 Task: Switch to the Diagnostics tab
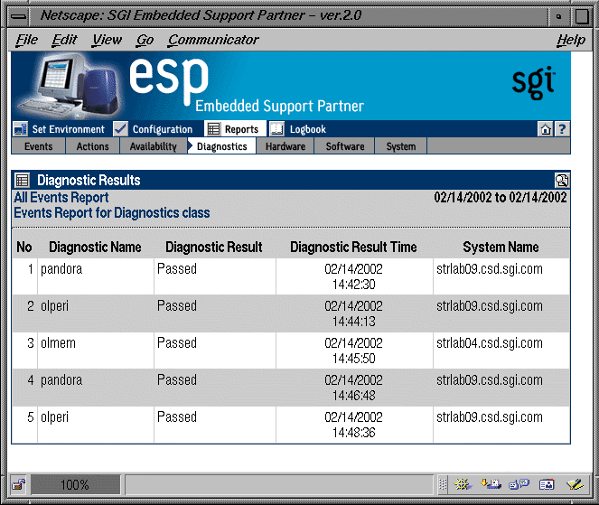coord(222,146)
